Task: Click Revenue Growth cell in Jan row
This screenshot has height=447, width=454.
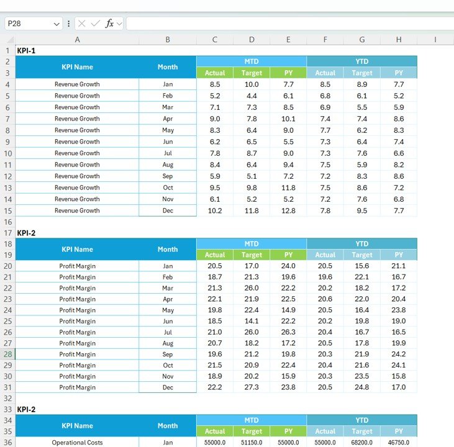Action: pos(77,84)
